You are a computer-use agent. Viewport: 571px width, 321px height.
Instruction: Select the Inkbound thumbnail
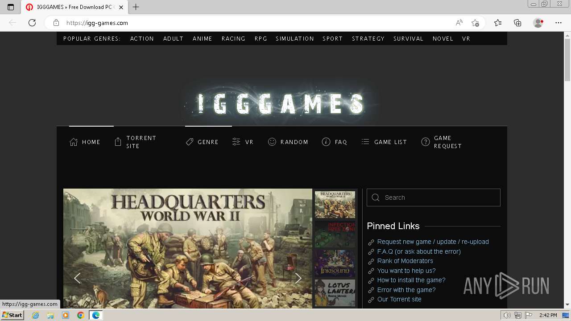[x=335, y=263]
